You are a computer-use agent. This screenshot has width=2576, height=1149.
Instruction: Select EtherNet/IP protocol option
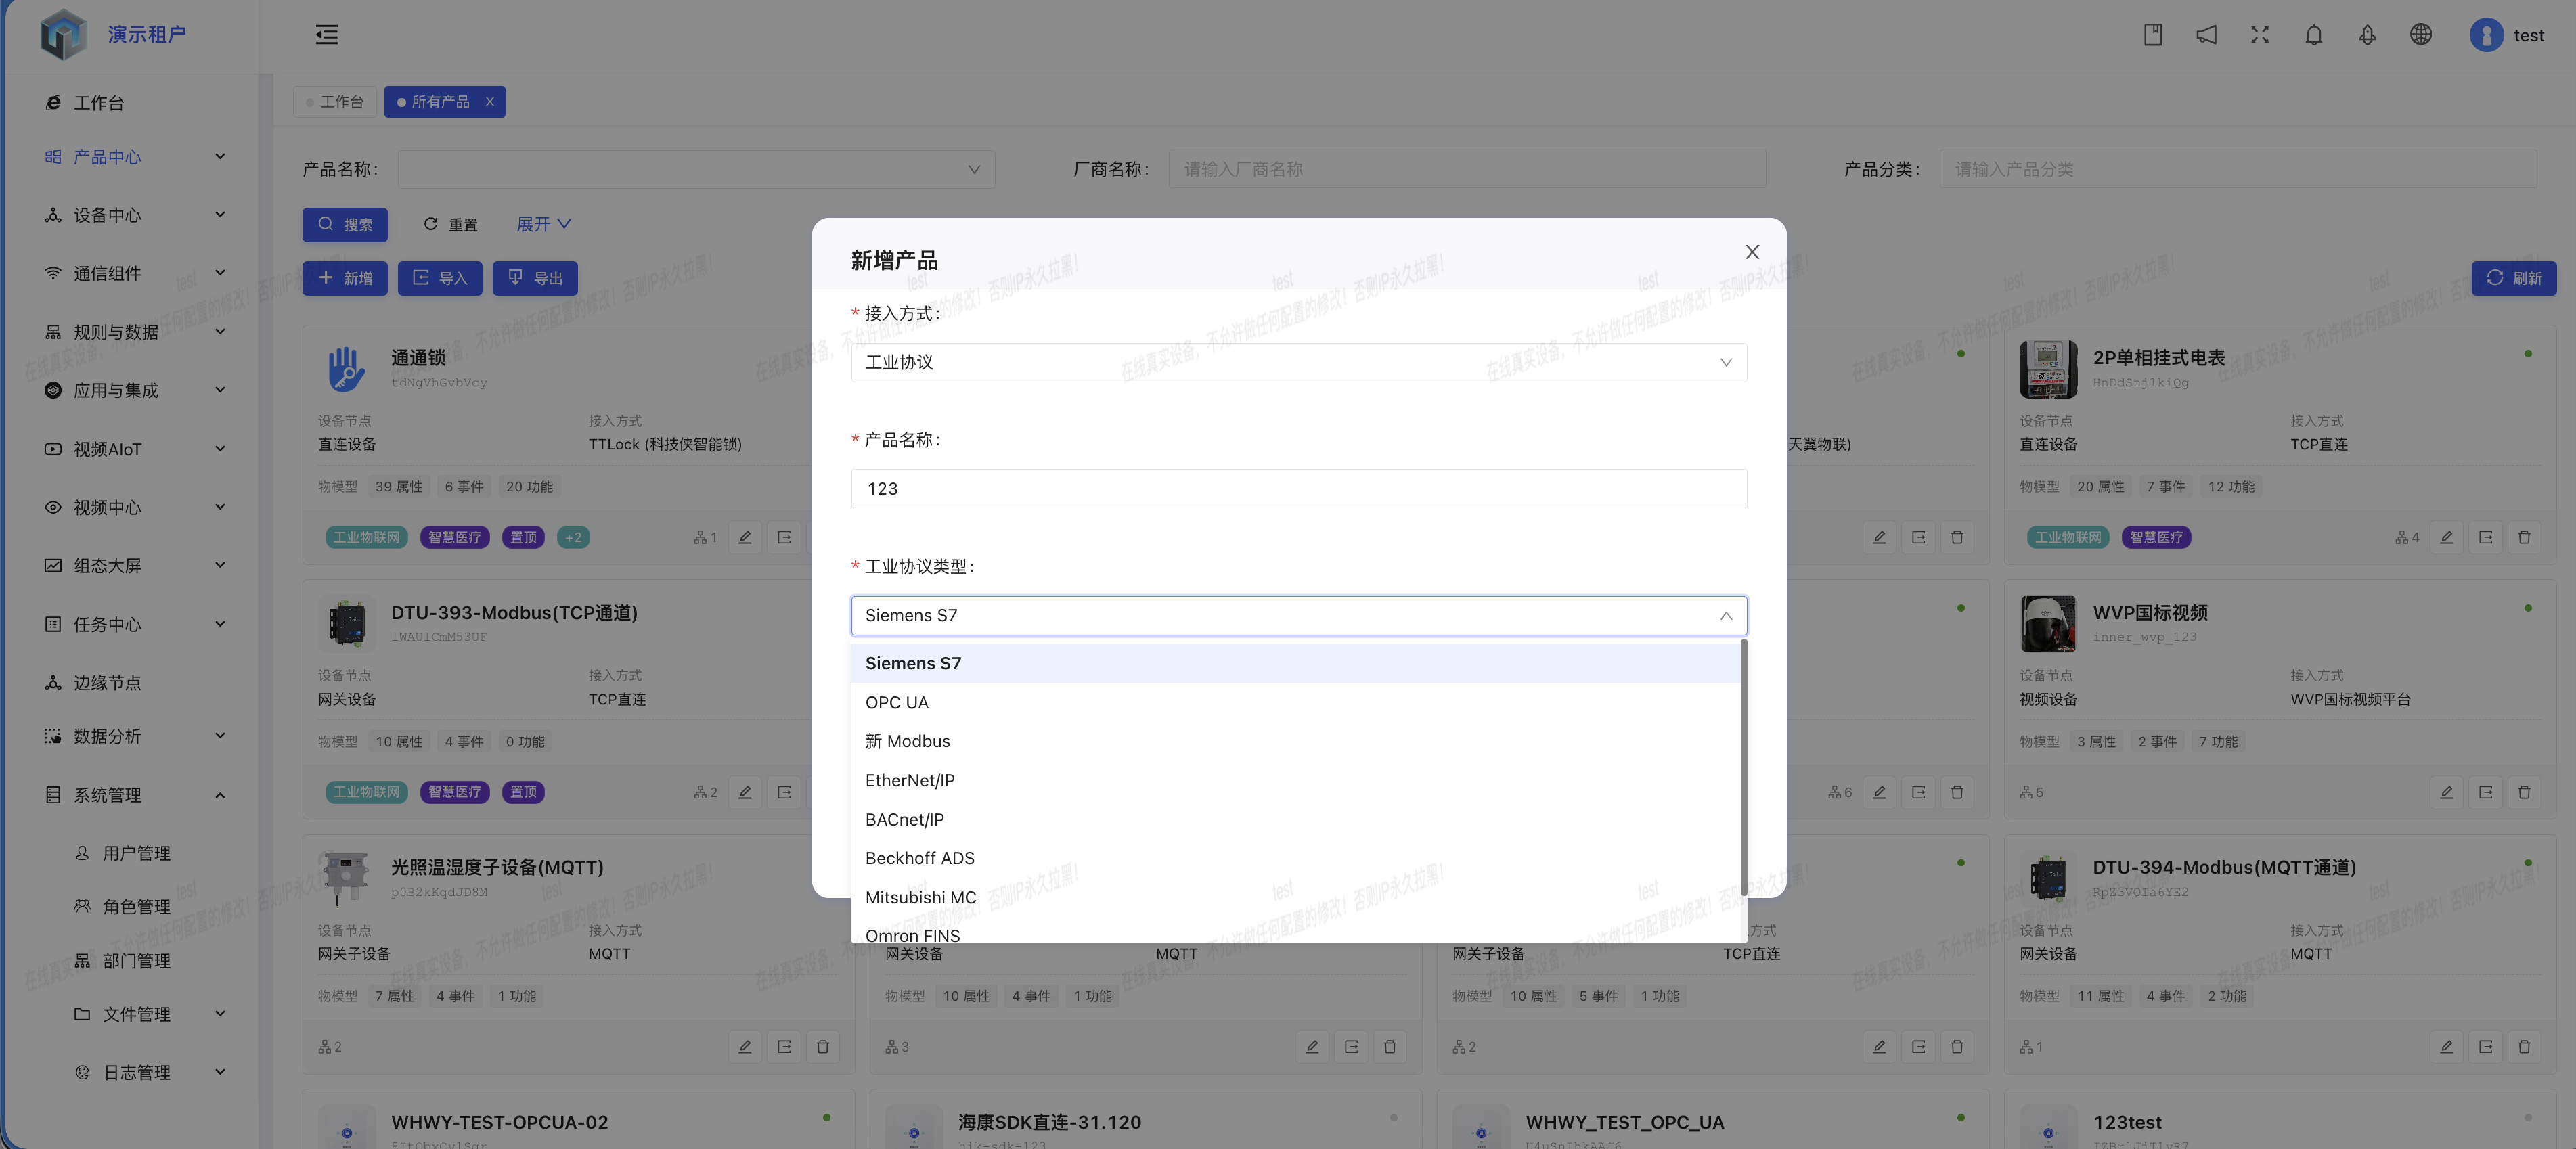click(x=1295, y=780)
